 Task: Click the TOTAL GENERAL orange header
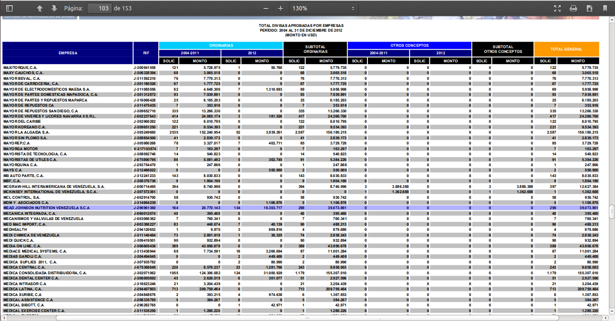click(566, 49)
